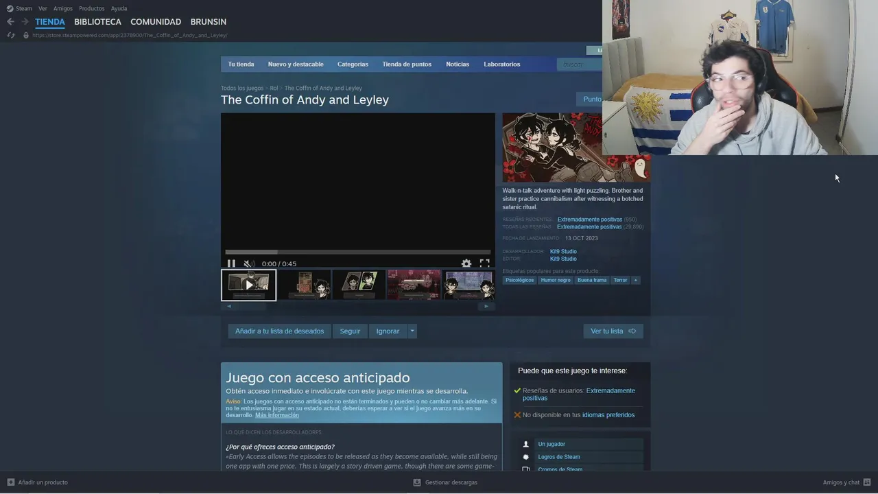Screen dimensions: 878x494
Task: Switch to the BIBLIOTECA tab
Action: coord(97,22)
